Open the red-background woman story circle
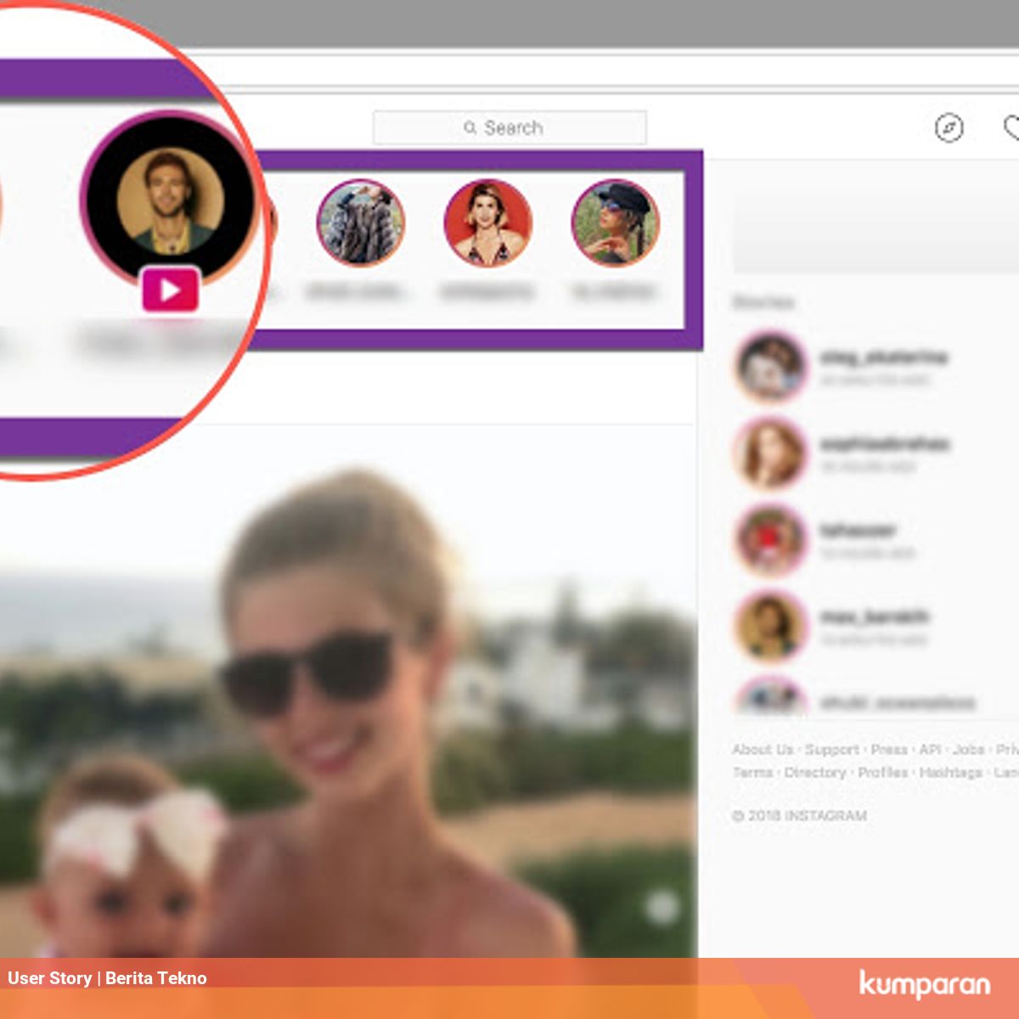The image size is (1019, 1019). pos(487,222)
